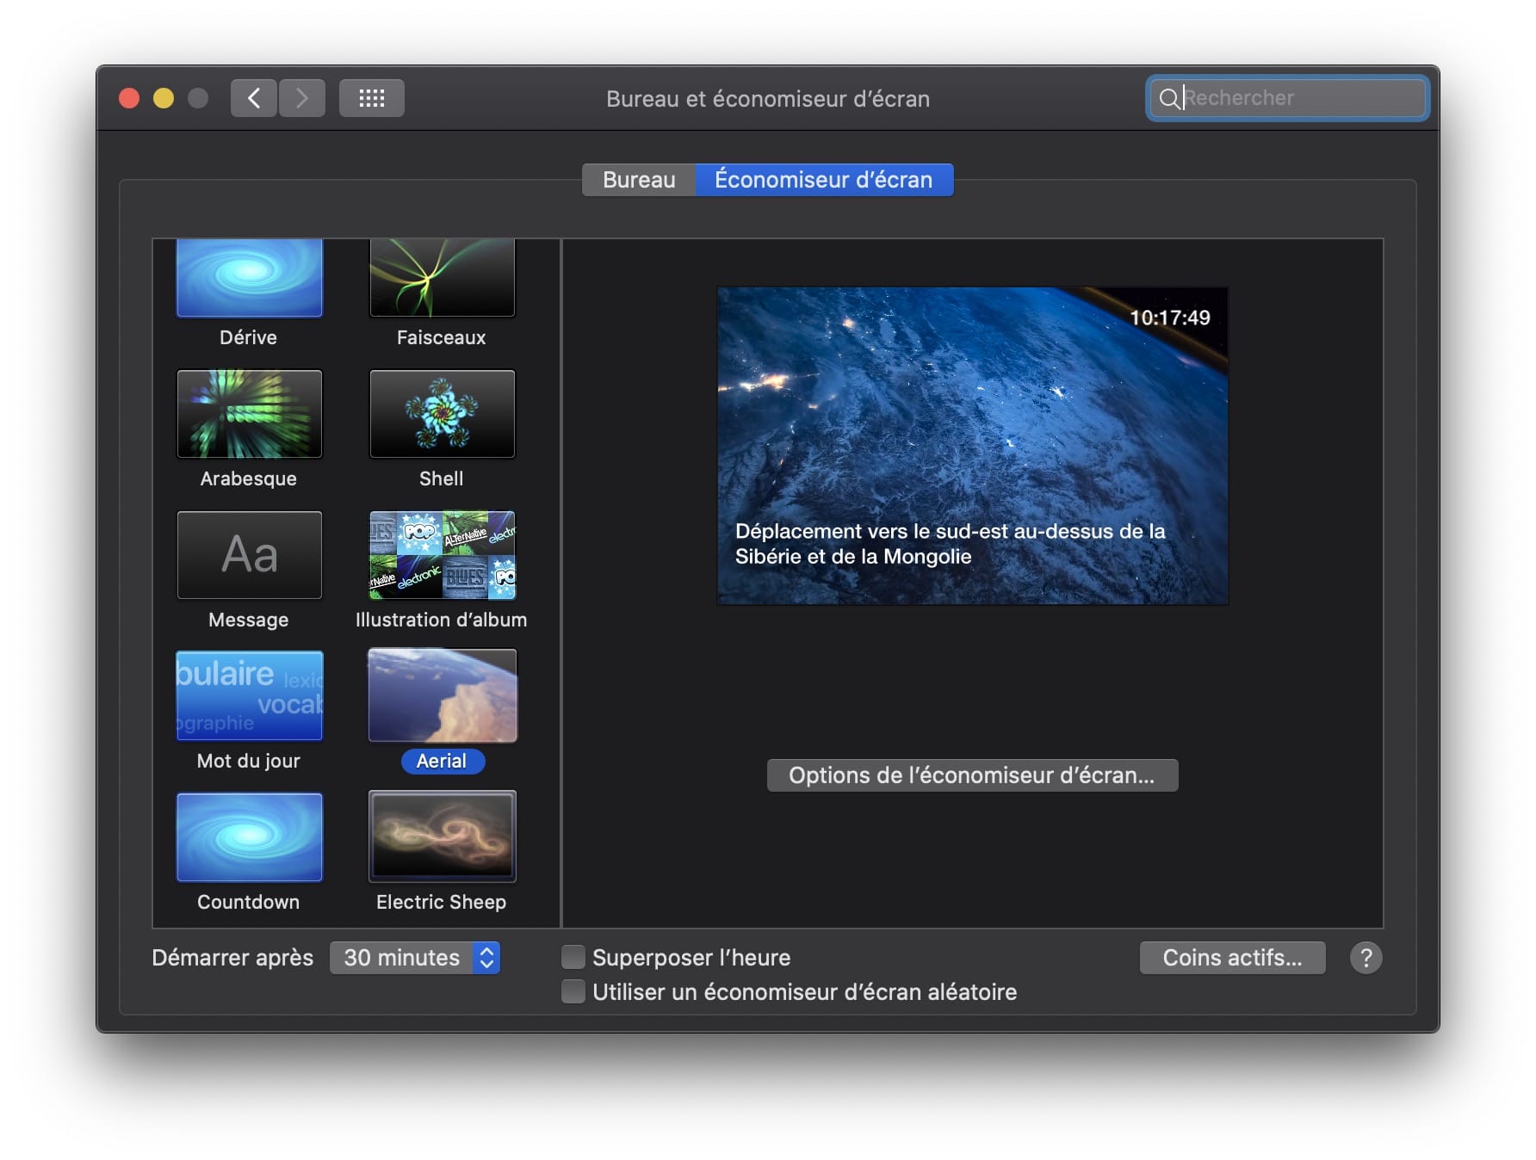Choose the Arabesque screen saver thumbnail
Image resolution: width=1536 pixels, height=1160 pixels.
coord(249,414)
